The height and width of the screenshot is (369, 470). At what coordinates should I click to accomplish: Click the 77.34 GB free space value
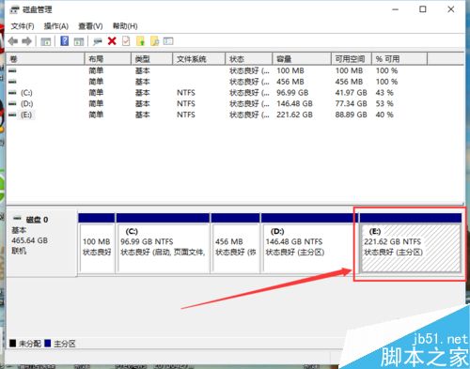tap(351, 103)
